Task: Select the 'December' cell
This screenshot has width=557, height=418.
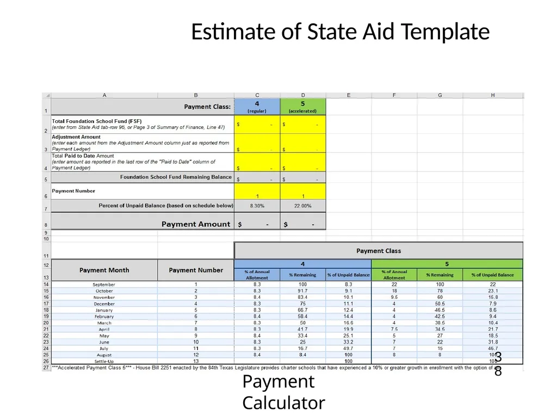Action: (x=104, y=304)
